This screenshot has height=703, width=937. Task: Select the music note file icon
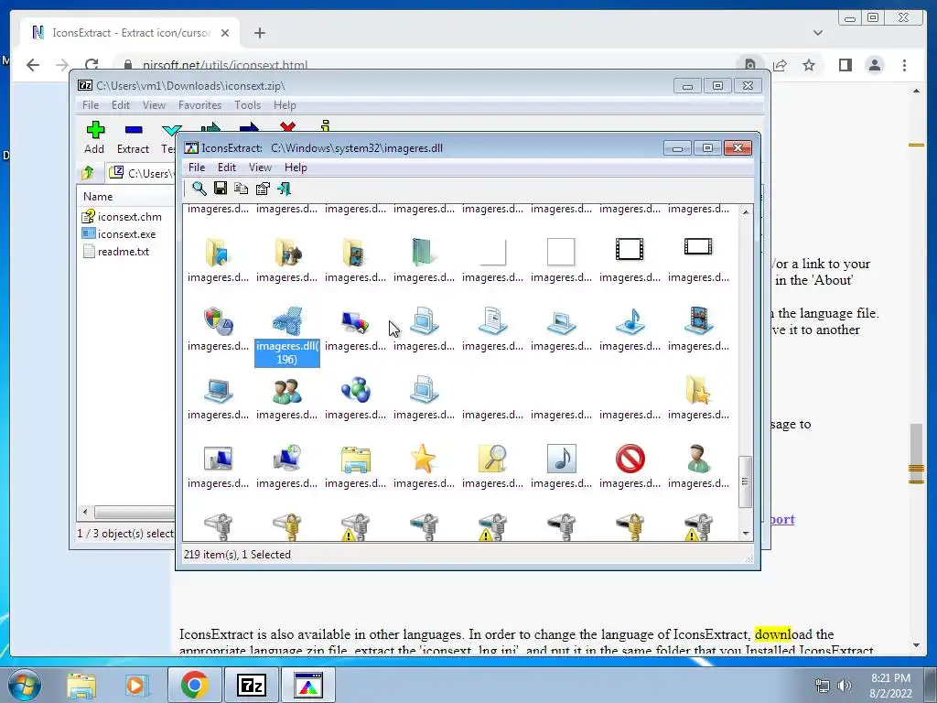561,459
